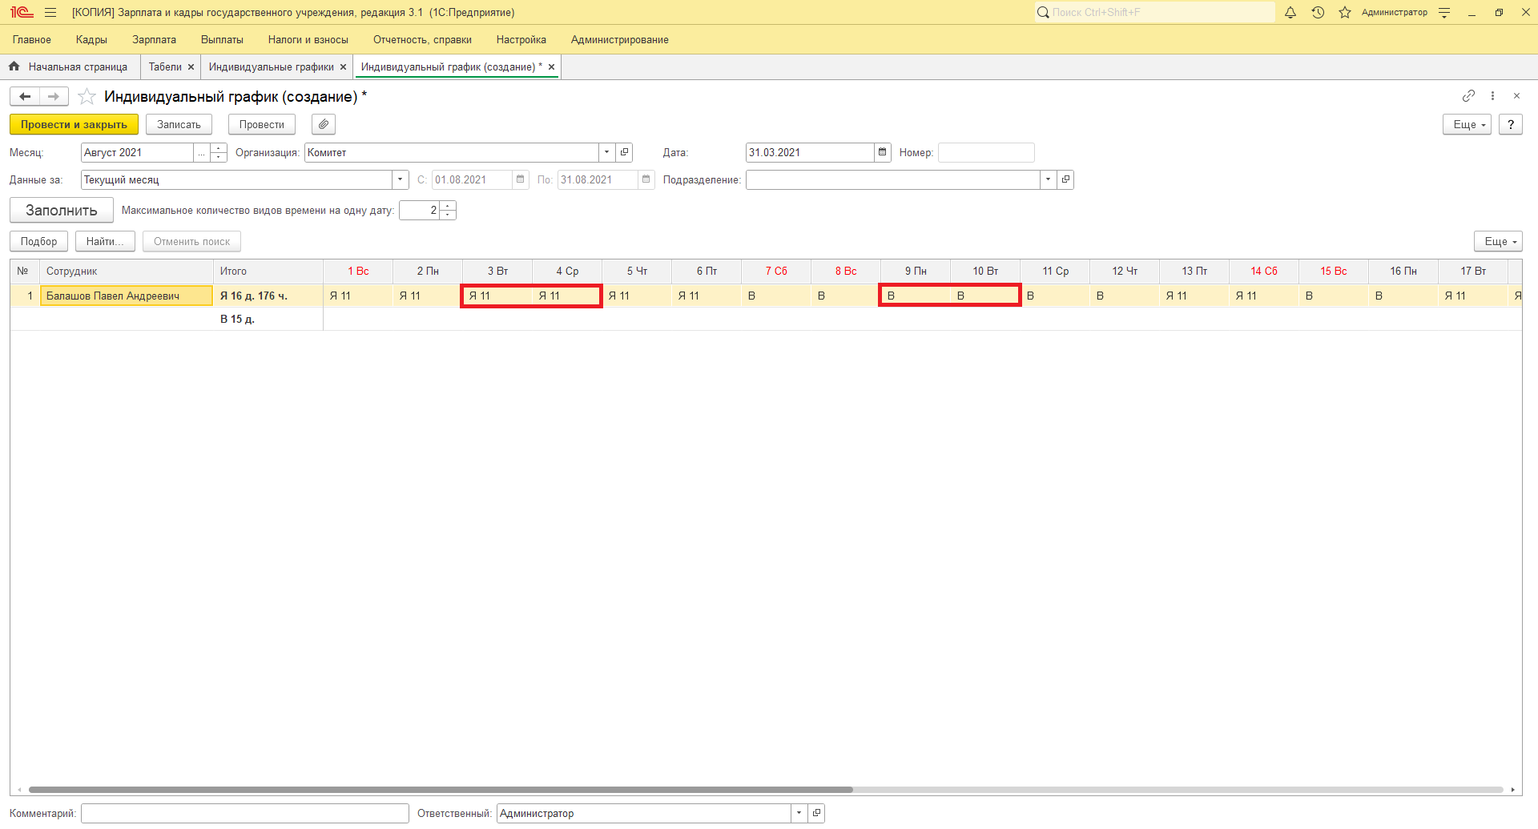Copy link to this document
This screenshot has width=1538, height=829.
(1468, 96)
